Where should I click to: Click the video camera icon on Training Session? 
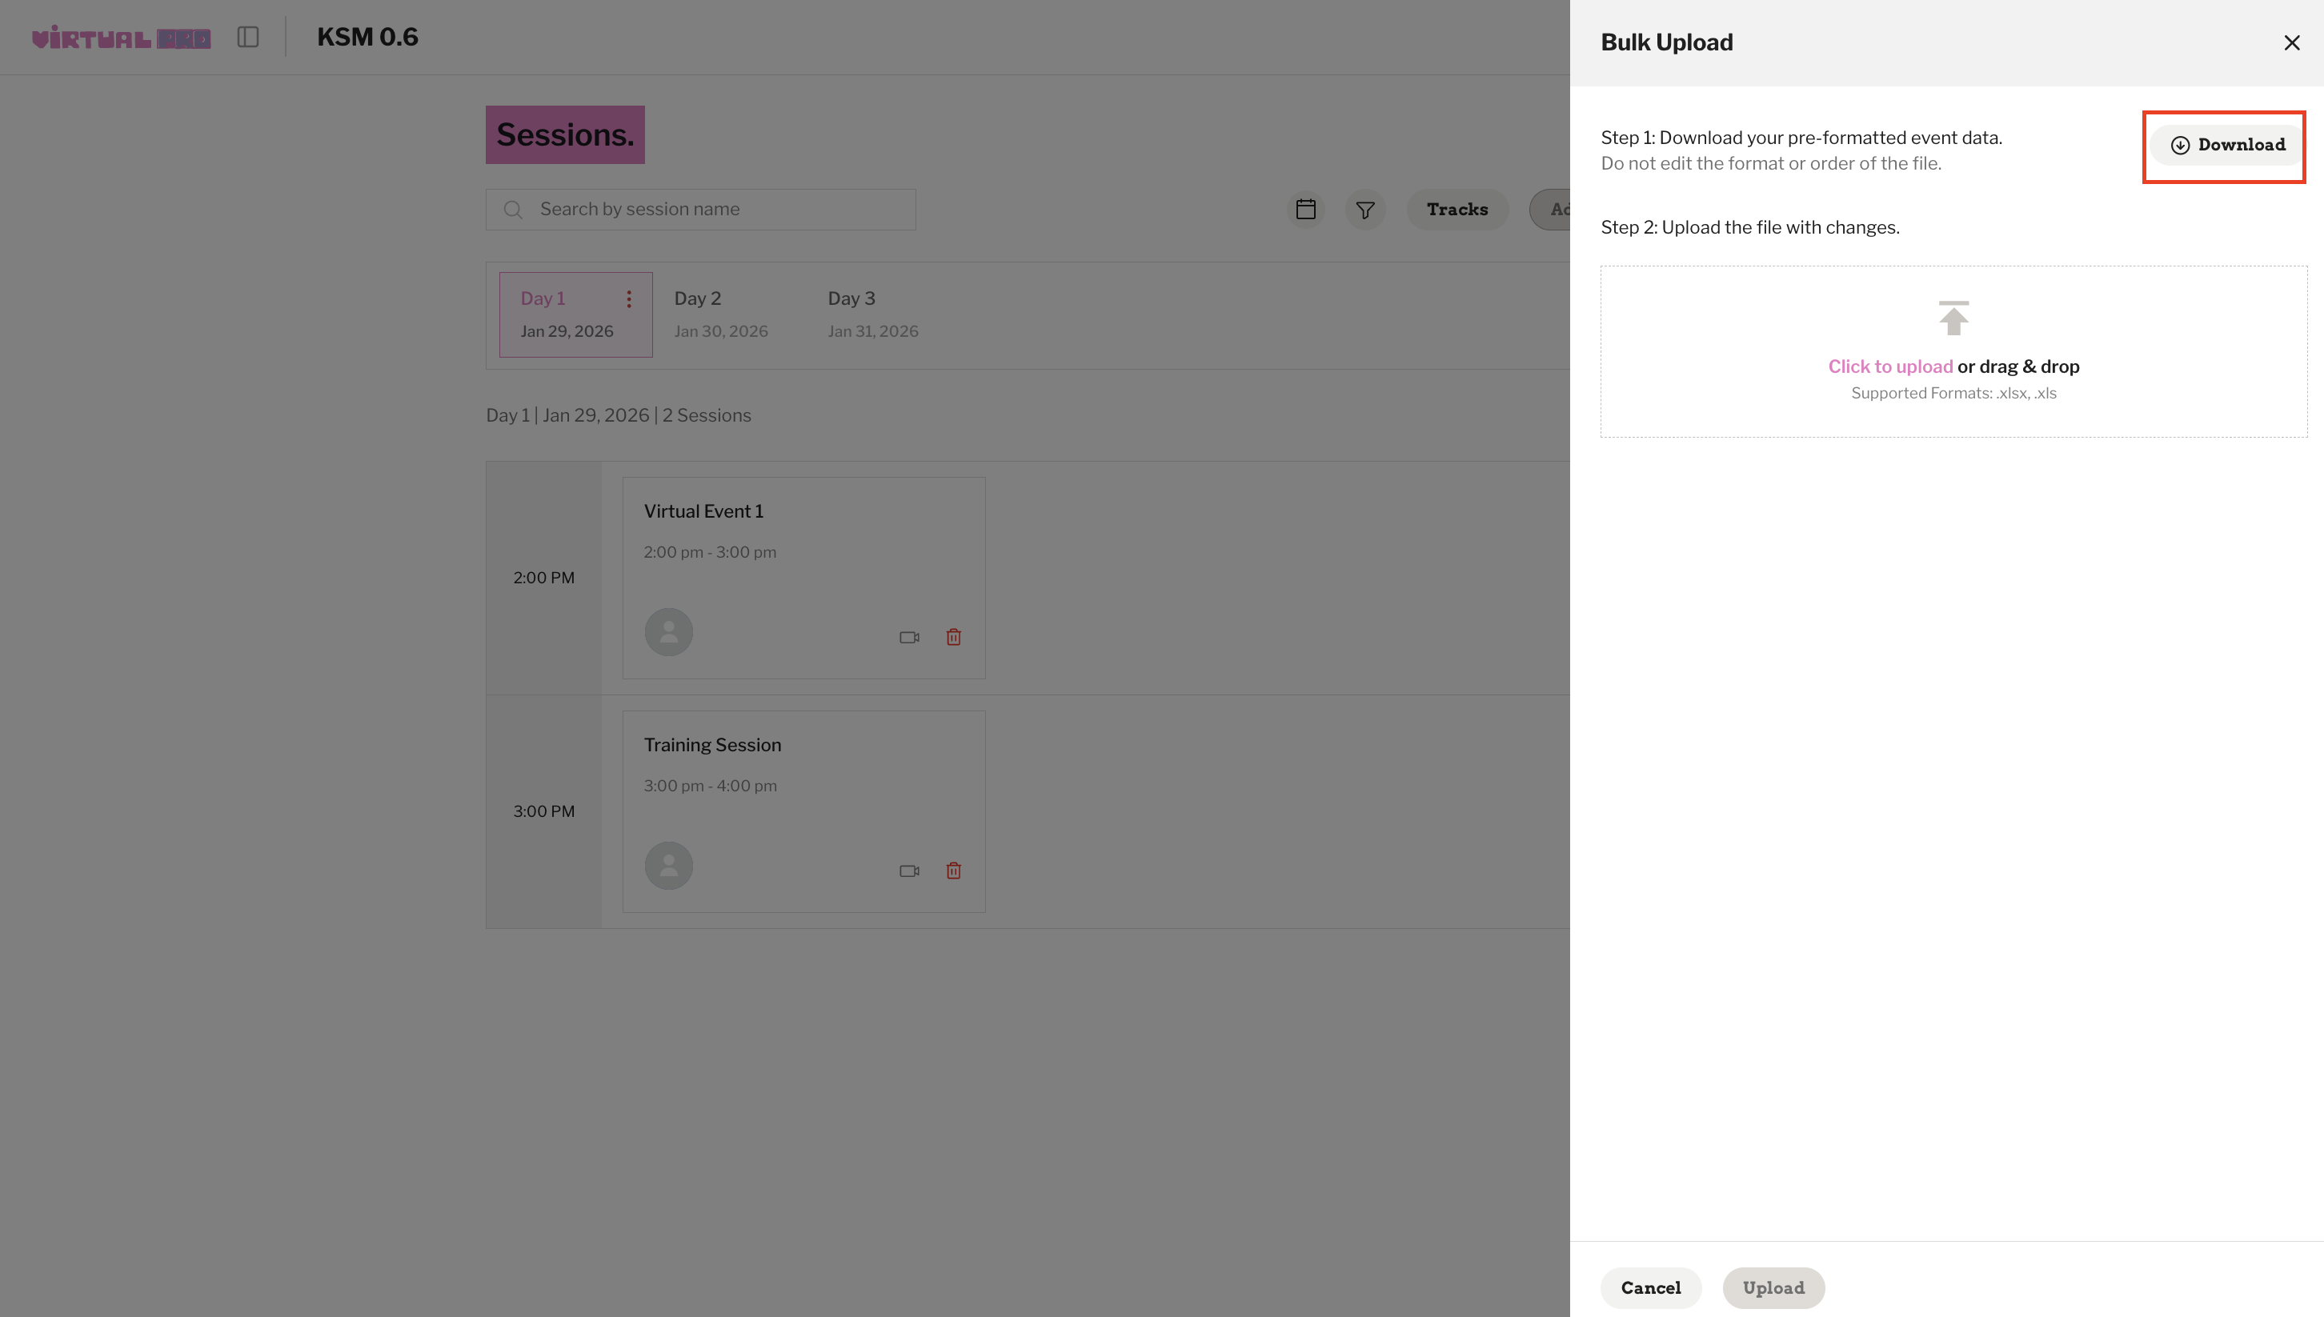[909, 871]
